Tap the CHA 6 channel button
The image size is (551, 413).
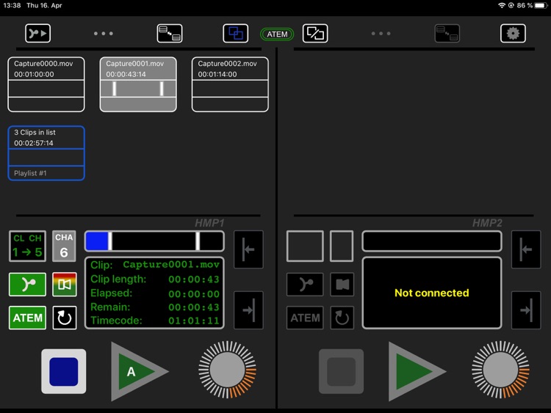64,246
